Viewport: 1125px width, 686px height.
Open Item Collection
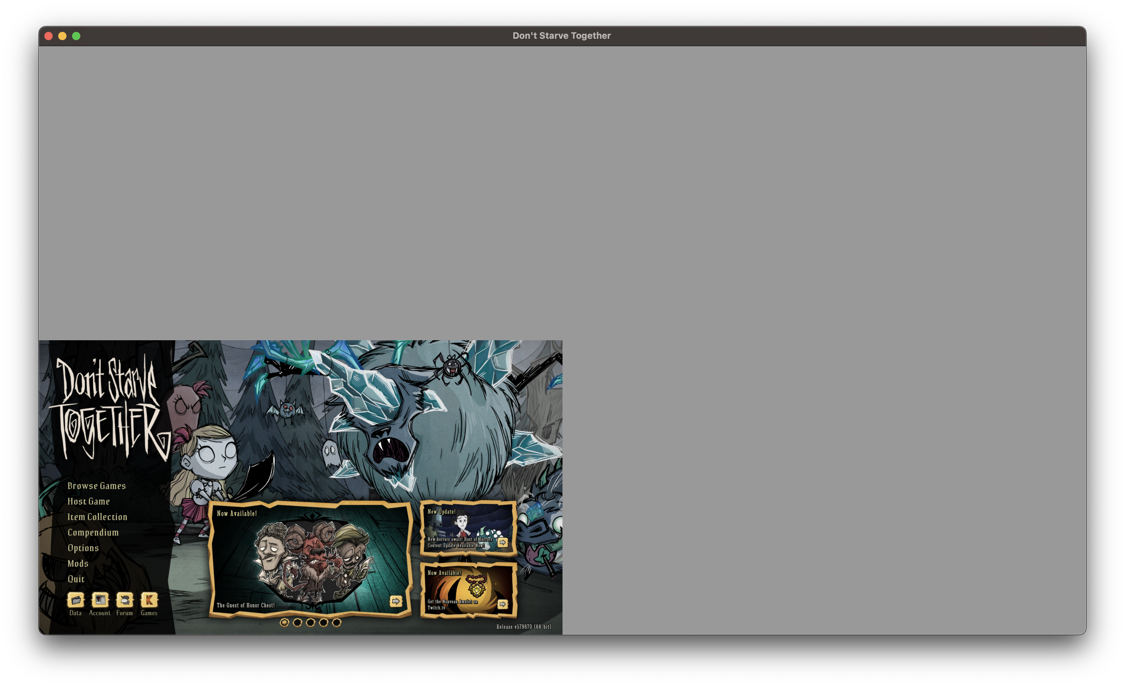pyautogui.click(x=97, y=517)
